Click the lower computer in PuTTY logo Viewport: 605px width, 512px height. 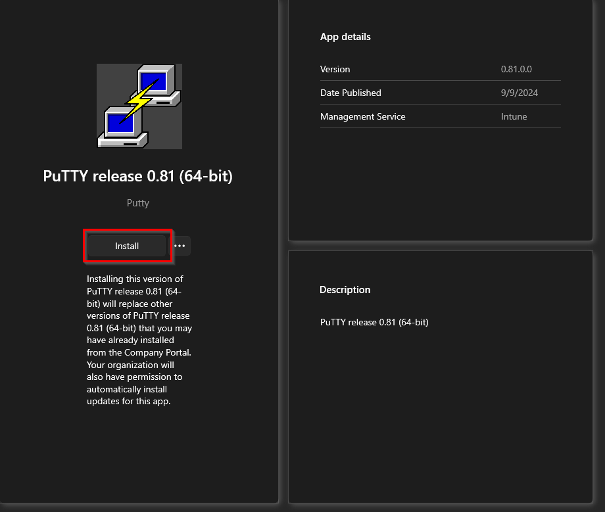(x=121, y=126)
